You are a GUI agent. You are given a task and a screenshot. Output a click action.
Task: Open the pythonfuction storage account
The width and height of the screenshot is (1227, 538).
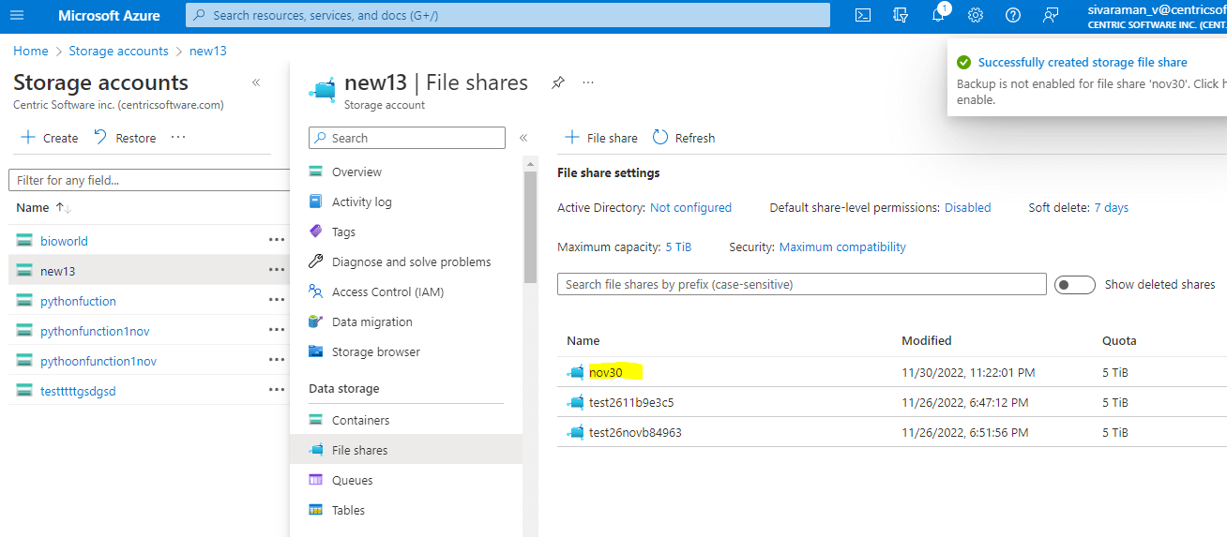(x=78, y=301)
